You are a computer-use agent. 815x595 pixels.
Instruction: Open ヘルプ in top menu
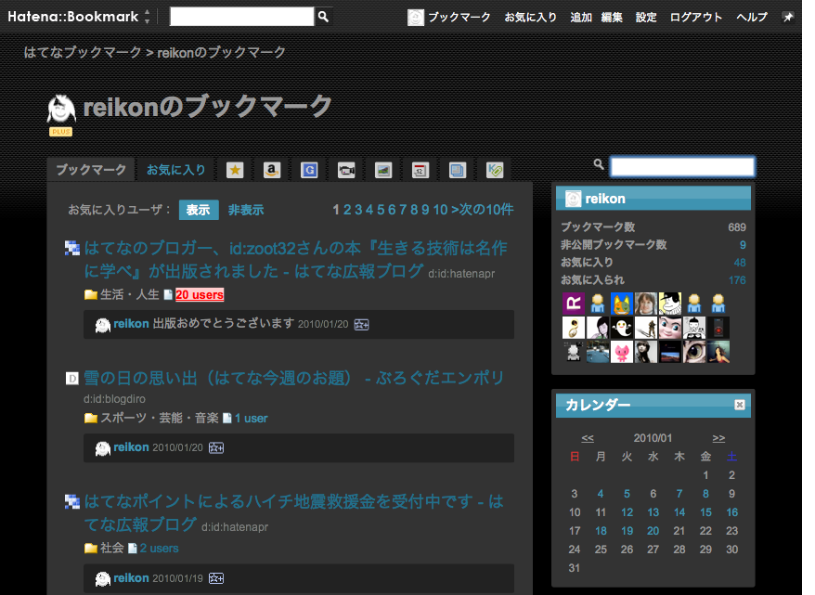(752, 17)
